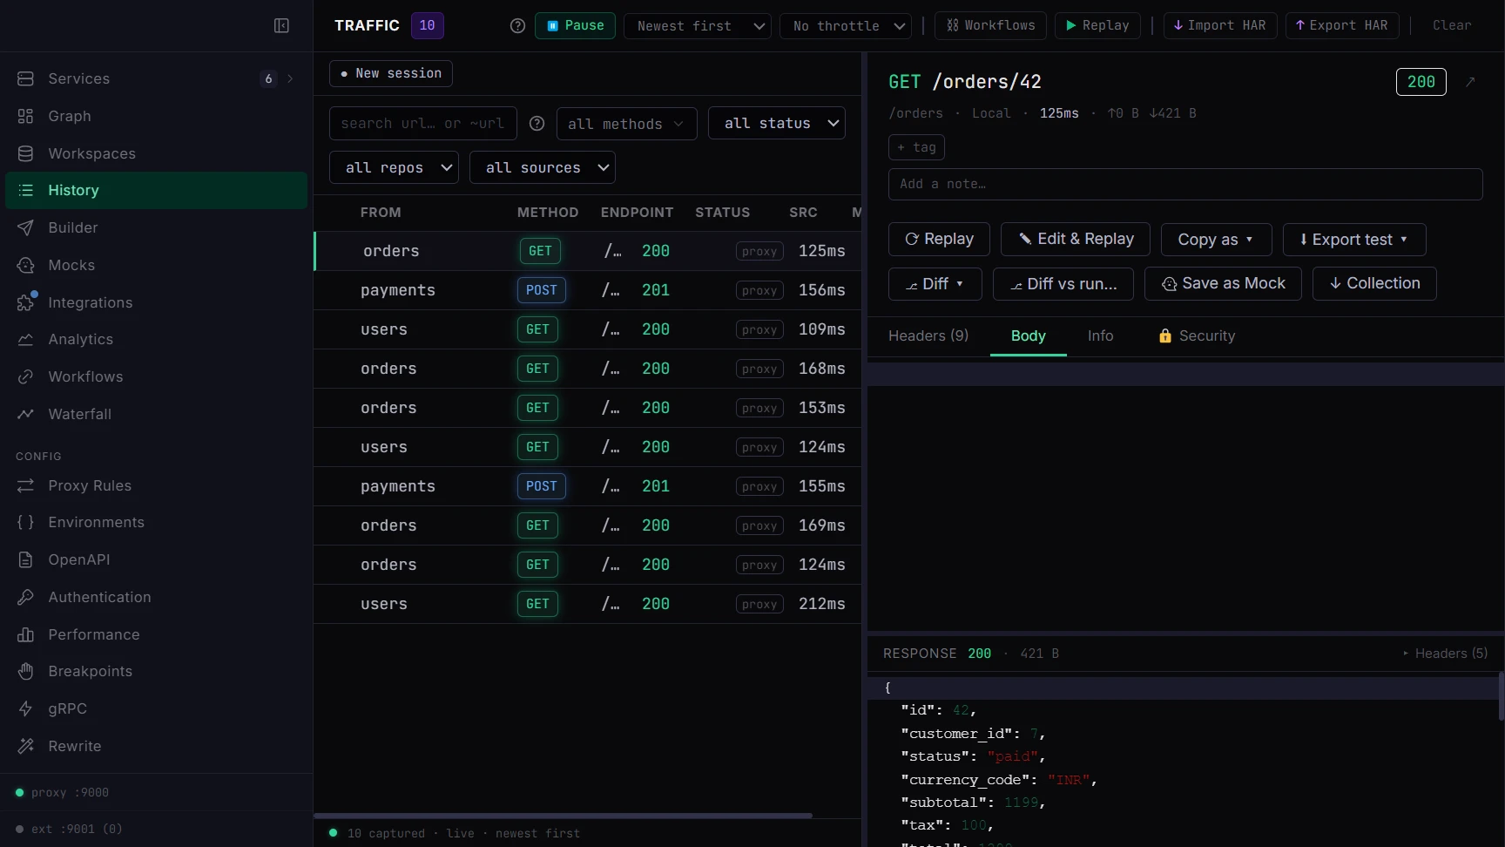Screen dimensions: 1505x847
Task: Click the traffic list horizontal scrollbar
Action: [x=563, y=816]
